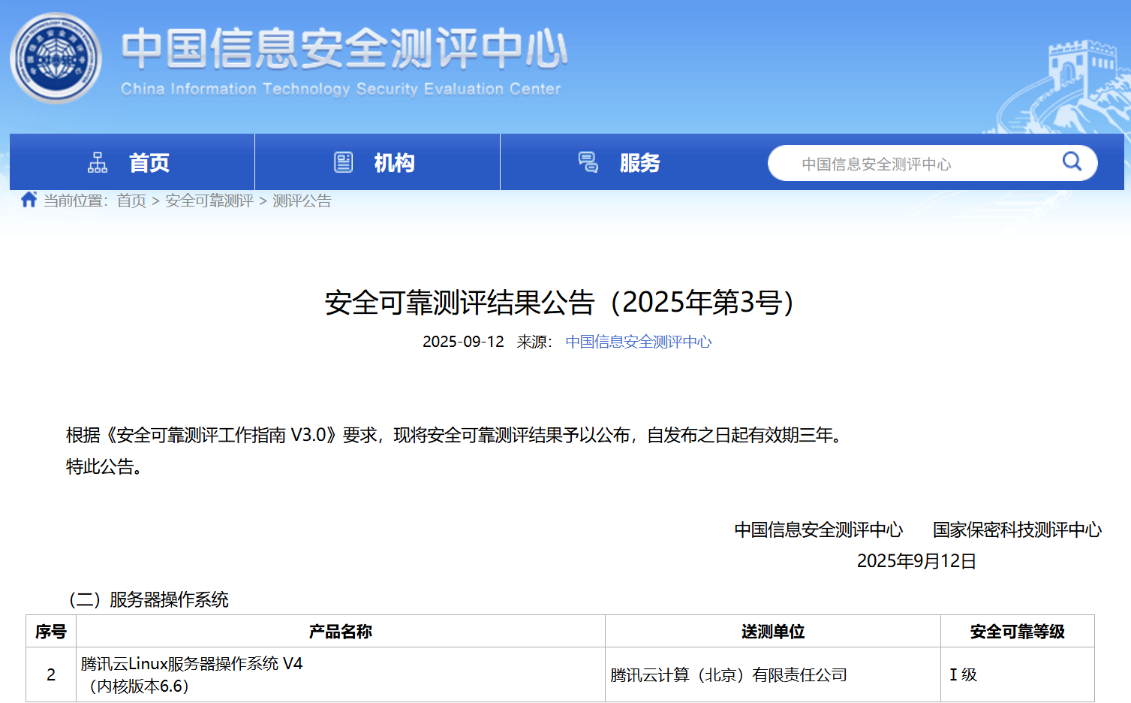This screenshot has width=1131, height=703.
Task: Click the publish date 2025-09-12
Action: tap(463, 342)
